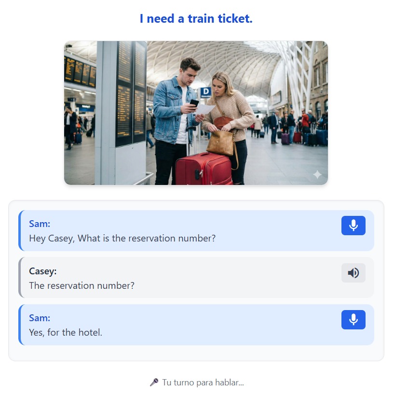The image size is (394, 397).
Task: Click the second 'Sam:' speaker label above the hotel line
Action: (x=40, y=318)
